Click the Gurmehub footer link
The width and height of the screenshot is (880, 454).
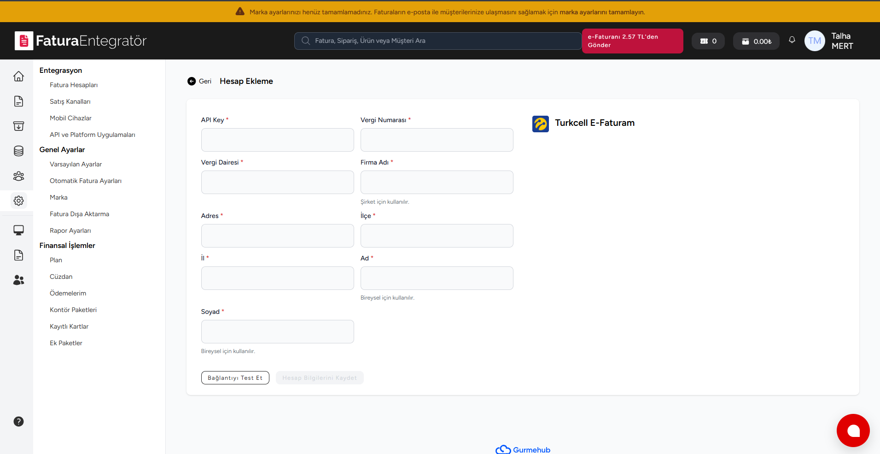tap(523, 450)
